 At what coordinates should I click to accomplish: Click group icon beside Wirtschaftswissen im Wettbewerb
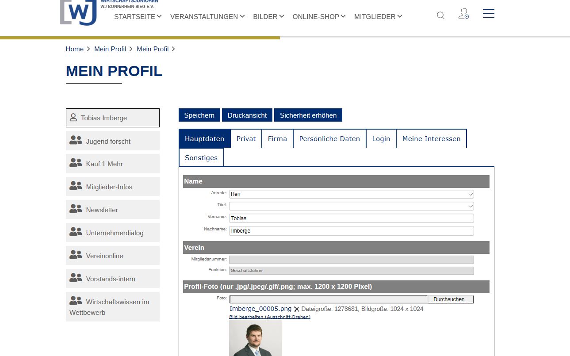[x=76, y=301]
